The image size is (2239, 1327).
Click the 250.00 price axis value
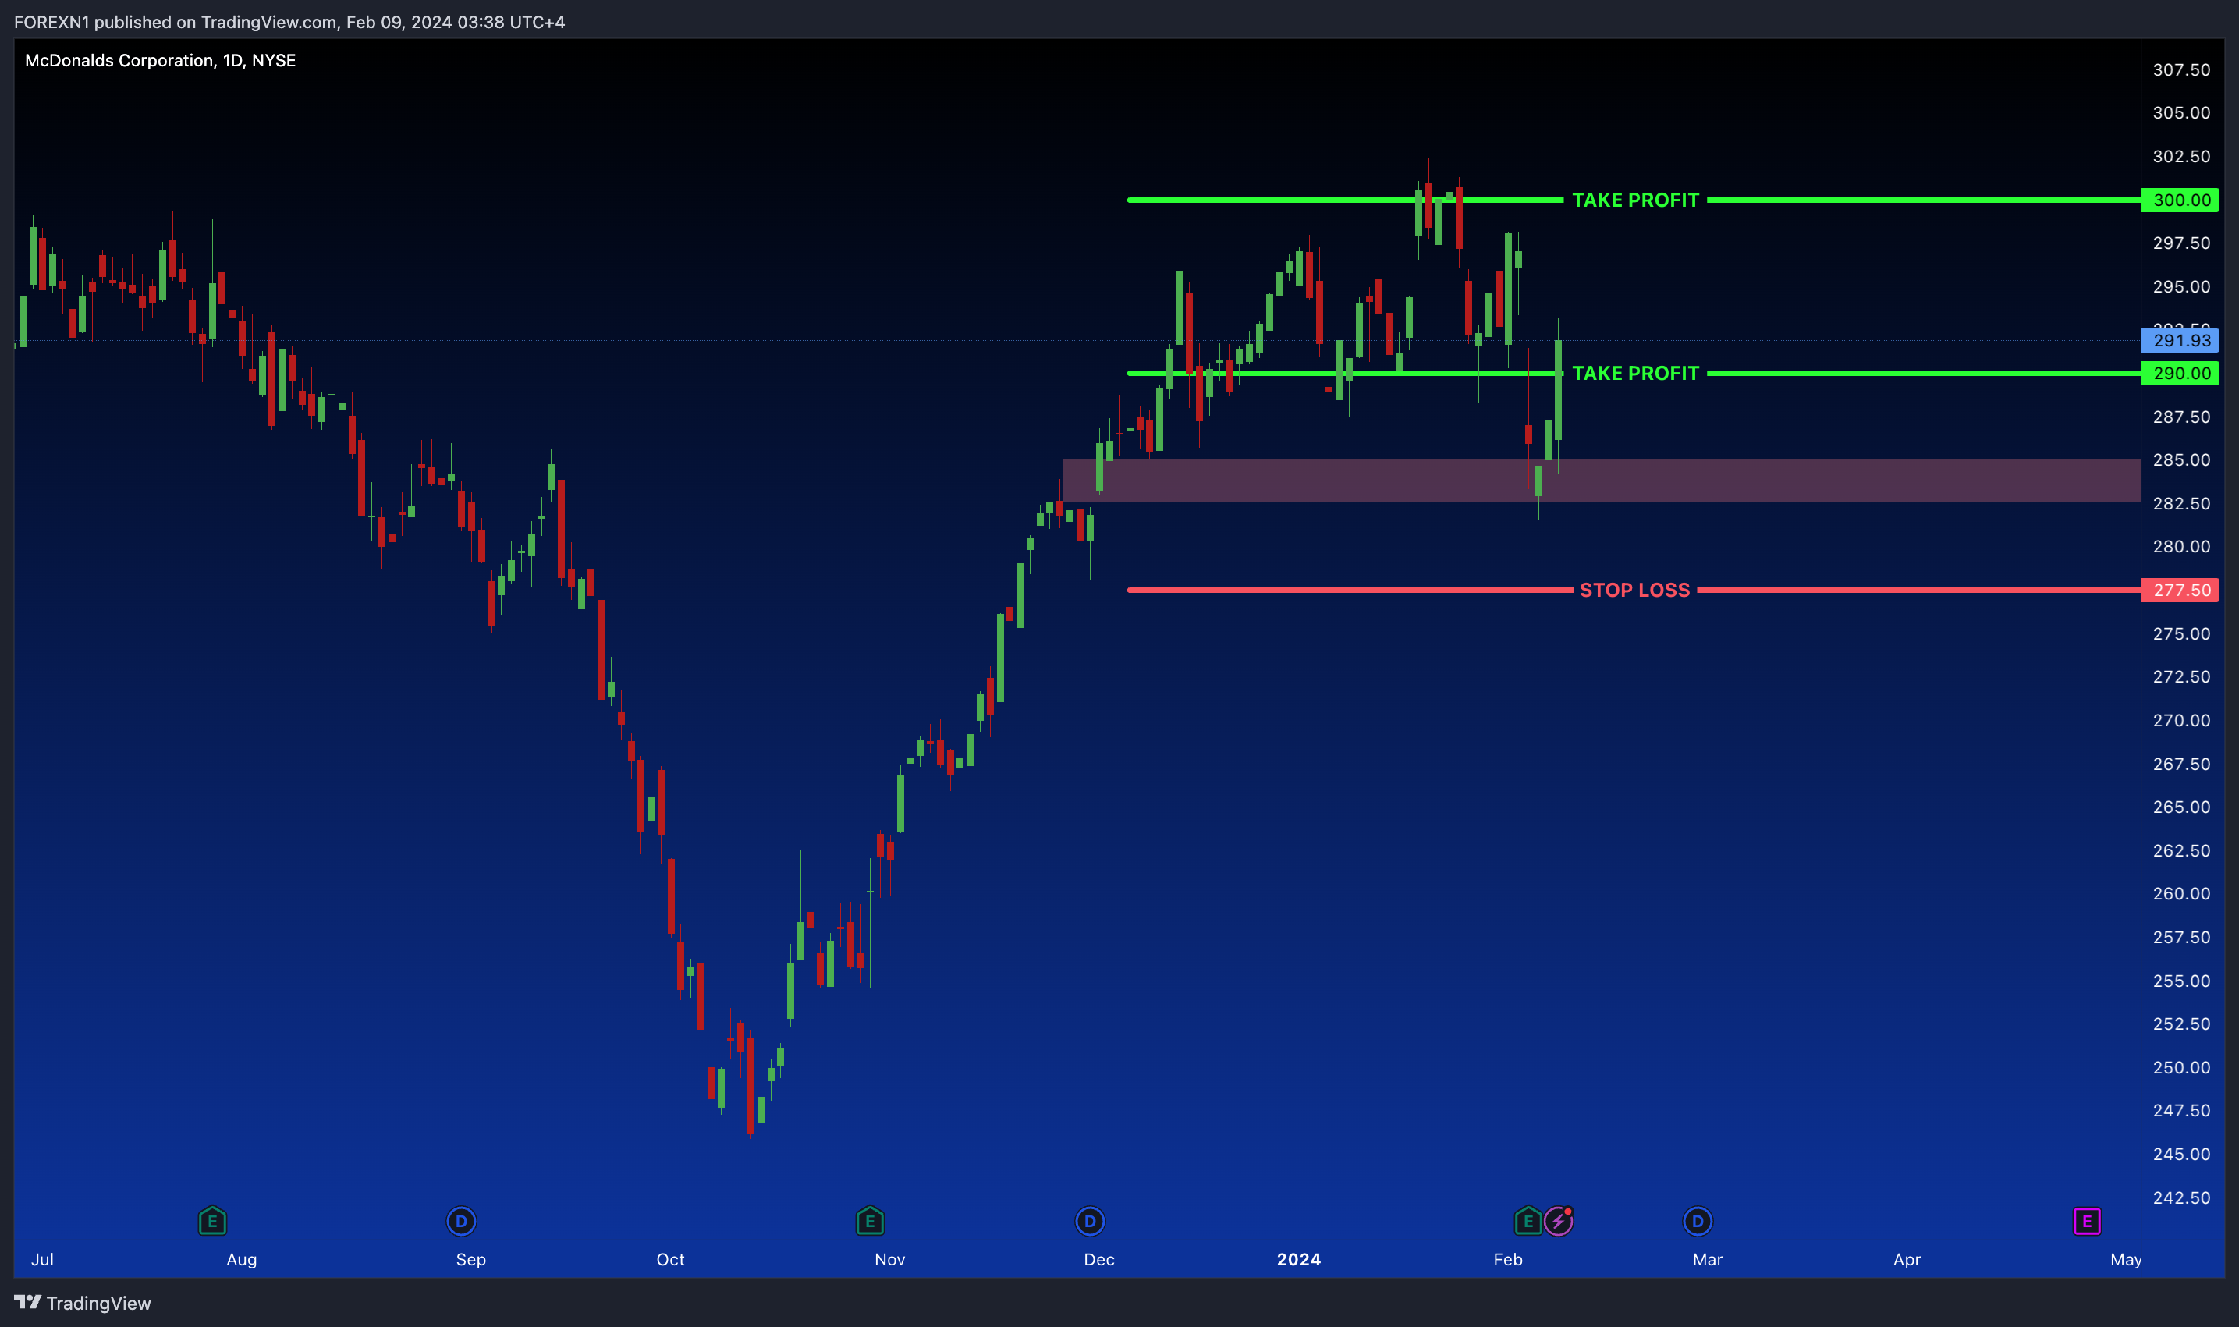[x=2180, y=1066]
